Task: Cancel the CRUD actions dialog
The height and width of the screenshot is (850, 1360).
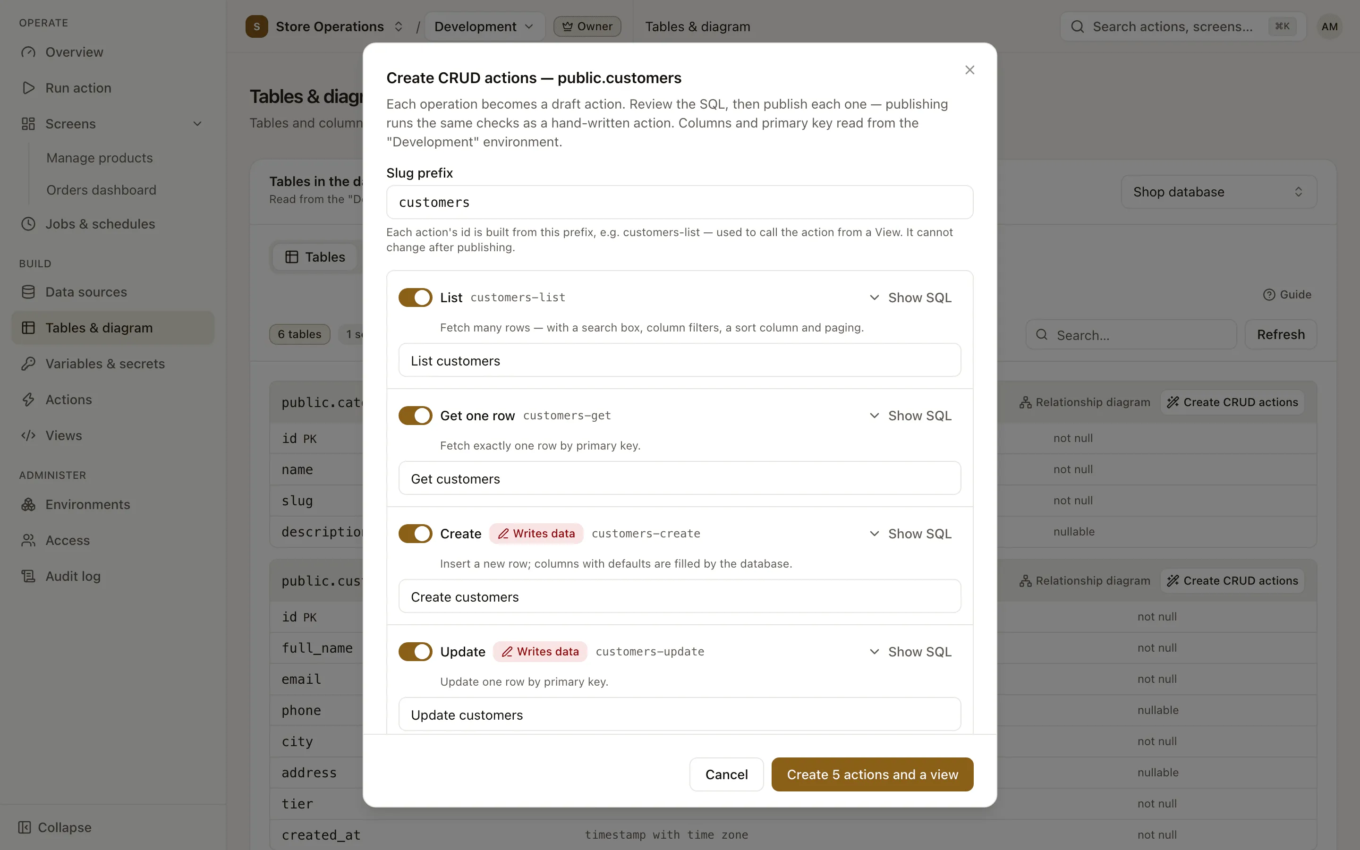Action: click(x=726, y=774)
